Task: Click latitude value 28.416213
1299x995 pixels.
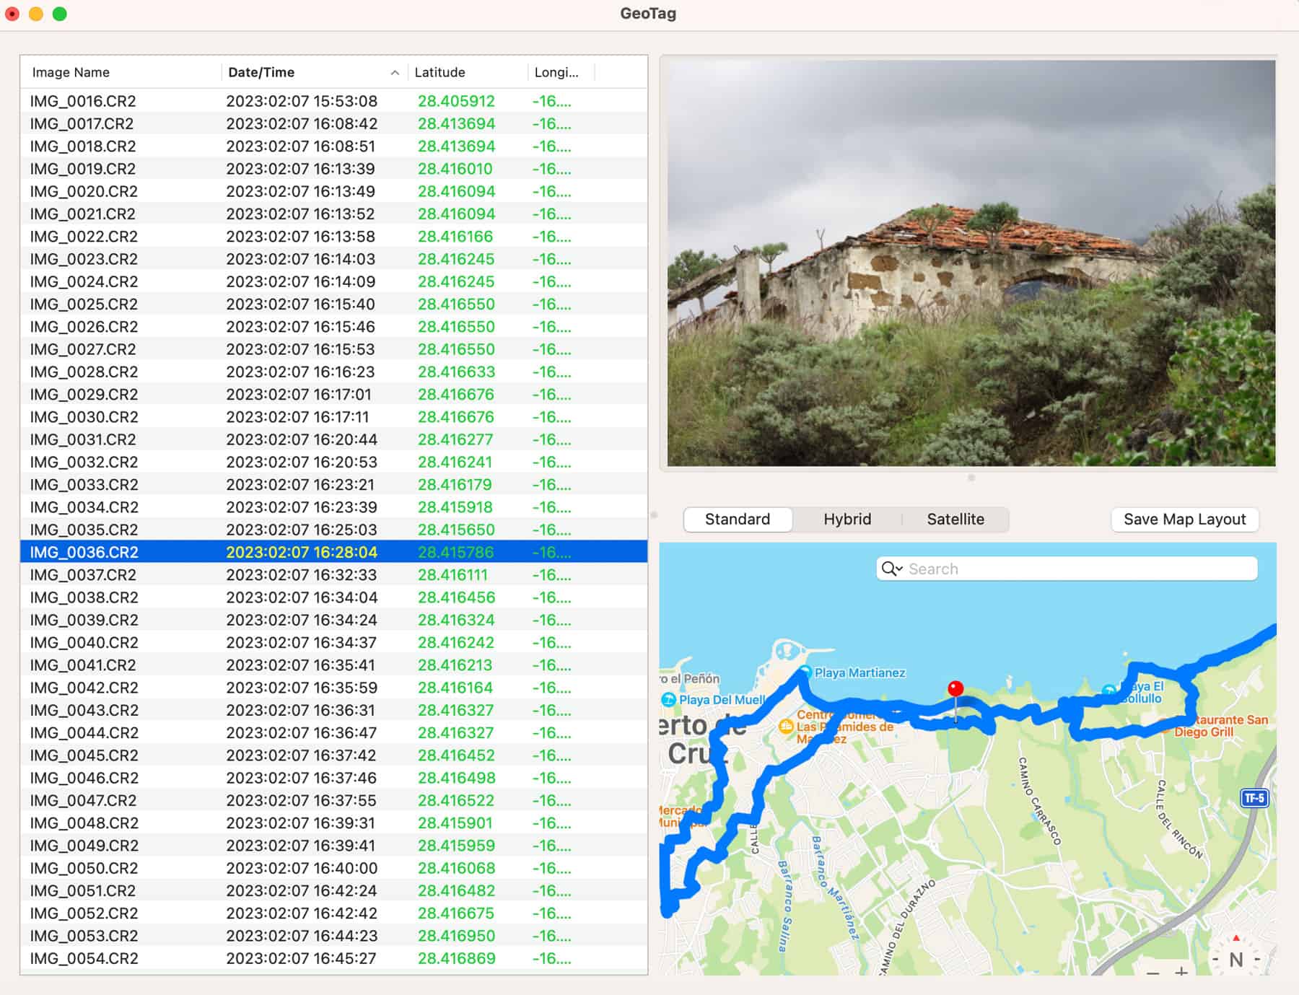Action: click(455, 665)
